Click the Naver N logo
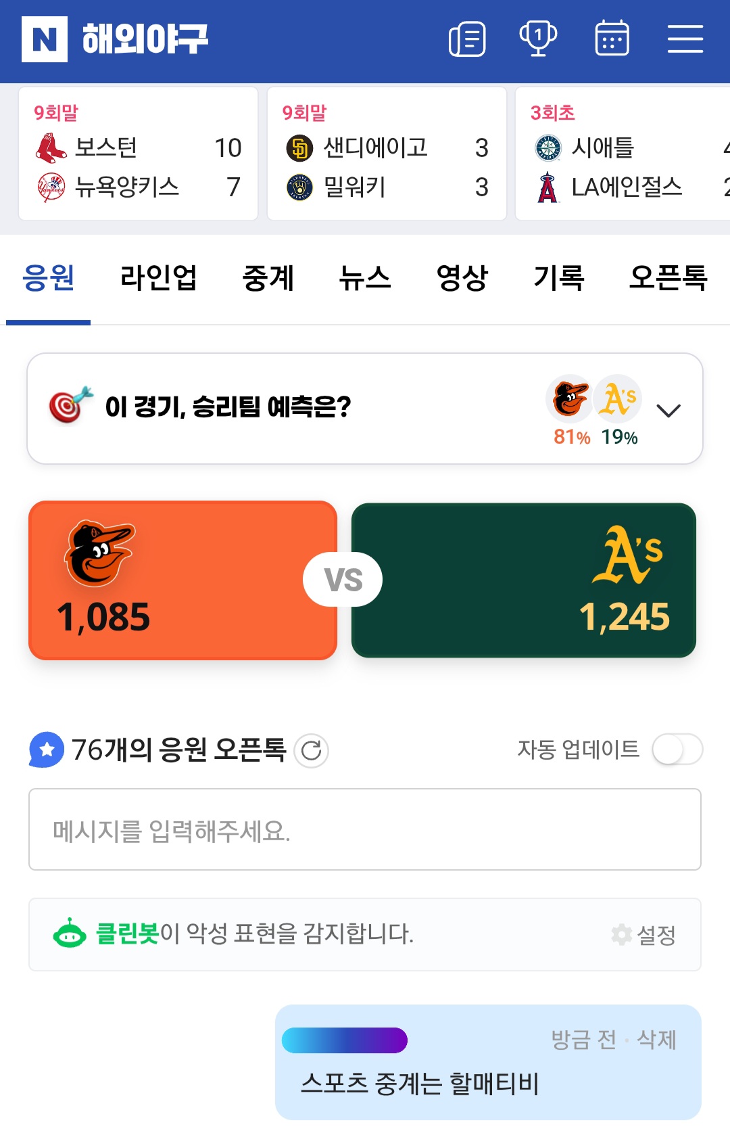730x1131 pixels. (x=45, y=39)
